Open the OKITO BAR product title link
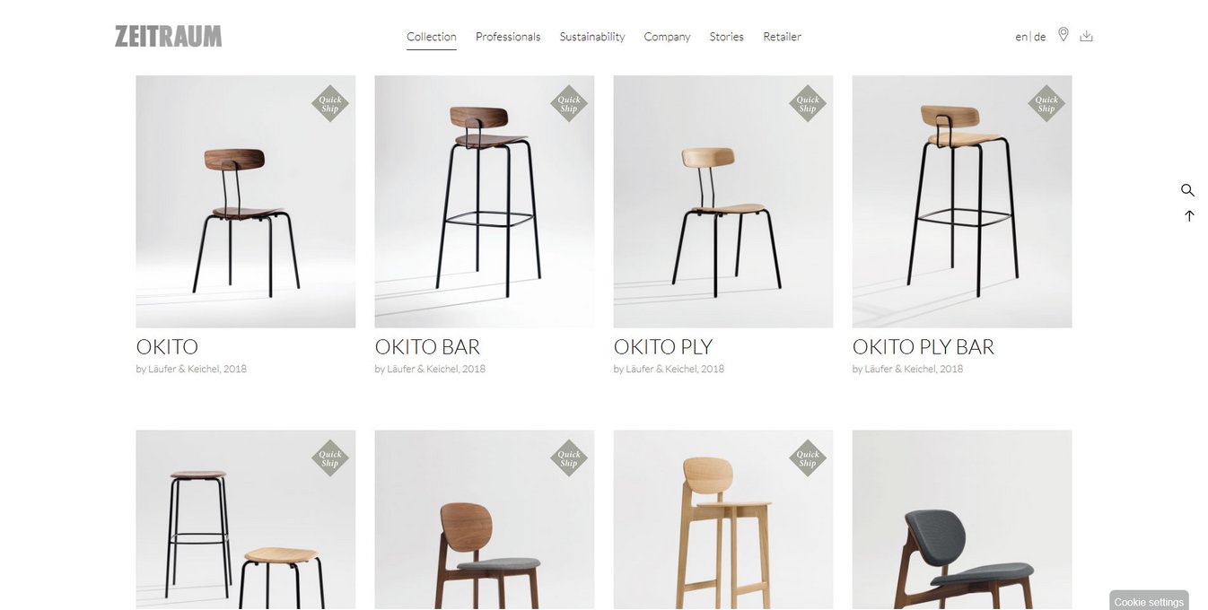Screen dimensions: 1208x610 tap(427, 347)
